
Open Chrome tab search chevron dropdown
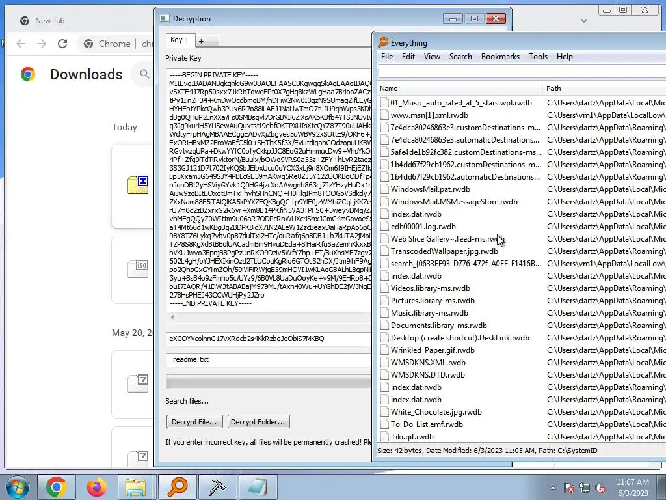(584, 20)
